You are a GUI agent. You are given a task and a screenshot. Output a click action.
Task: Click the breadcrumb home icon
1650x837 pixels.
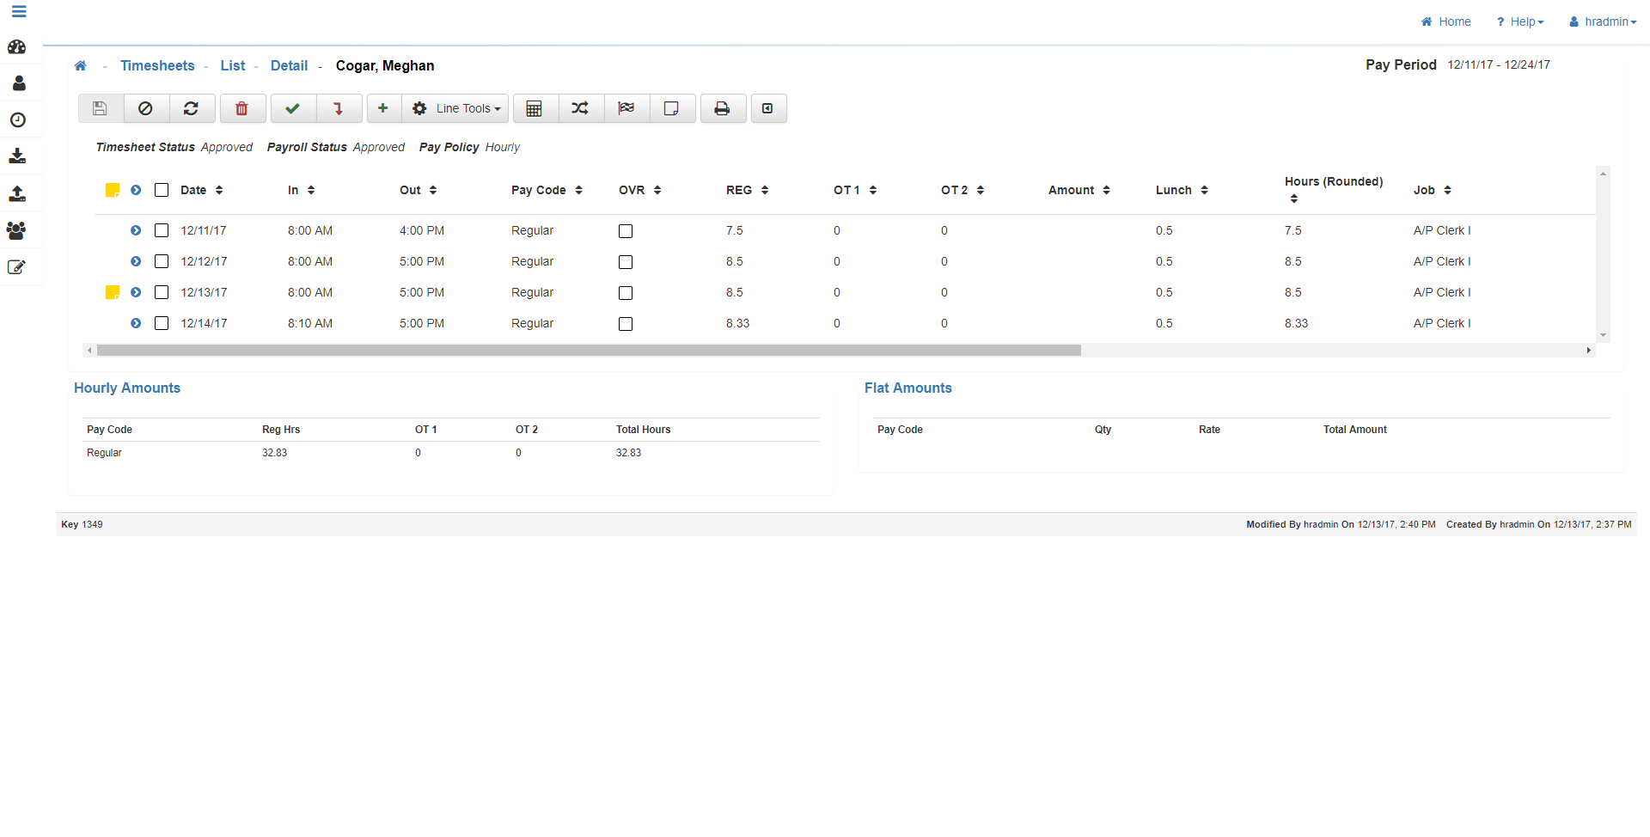[x=81, y=66]
